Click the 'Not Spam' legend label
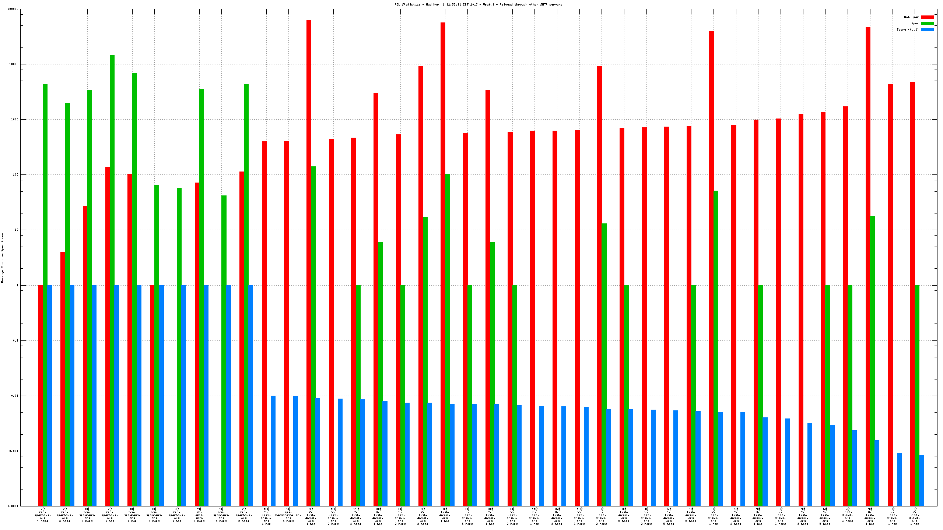This screenshot has width=943, height=530. [x=911, y=17]
